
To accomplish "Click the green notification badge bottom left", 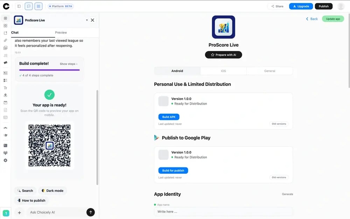I will click(x=6, y=213).
